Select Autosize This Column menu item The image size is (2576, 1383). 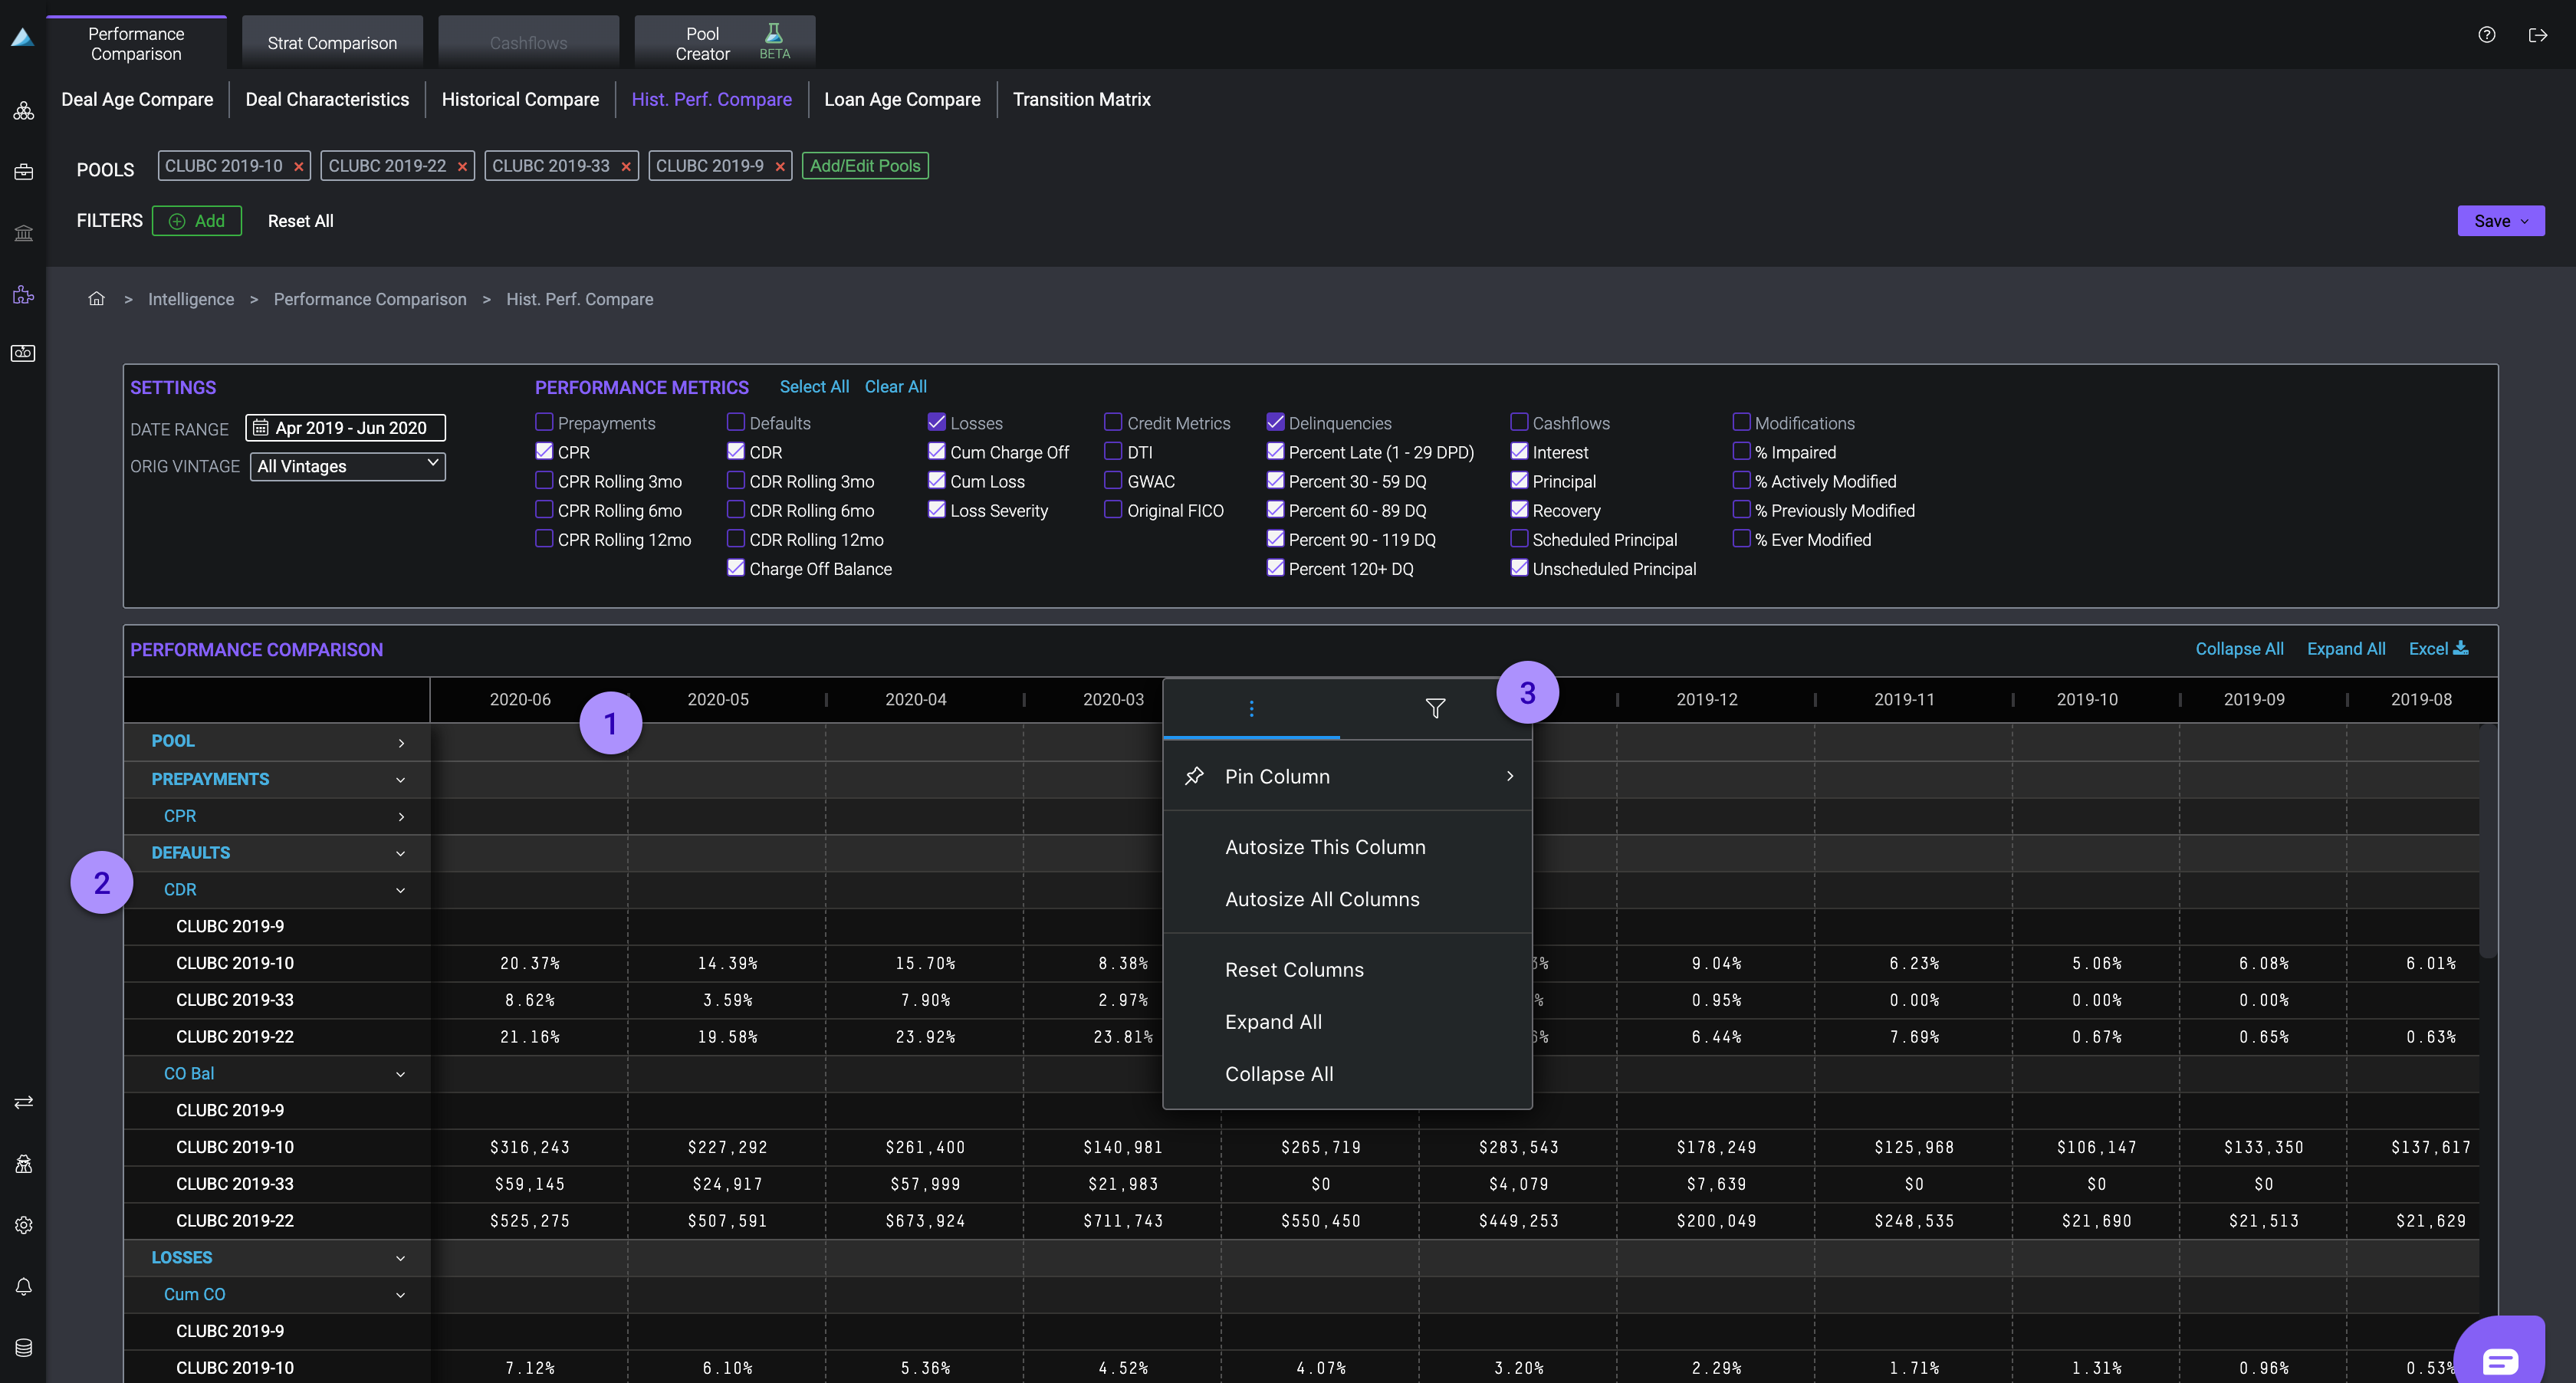[x=1325, y=847]
